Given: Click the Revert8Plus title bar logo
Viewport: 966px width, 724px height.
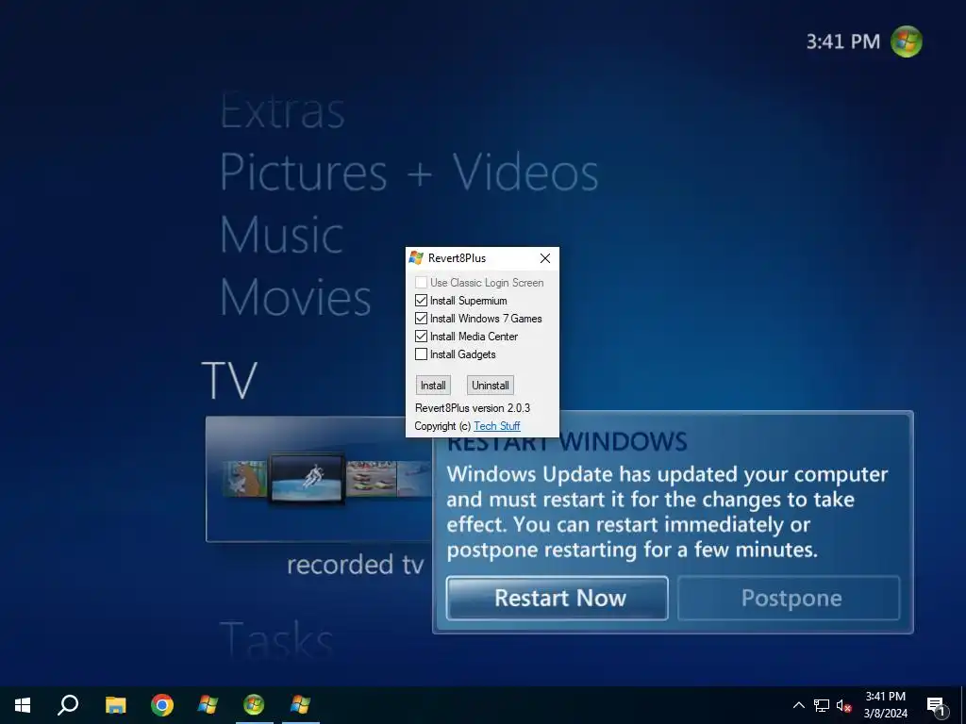Looking at the screenshot, I should point(416,258).
